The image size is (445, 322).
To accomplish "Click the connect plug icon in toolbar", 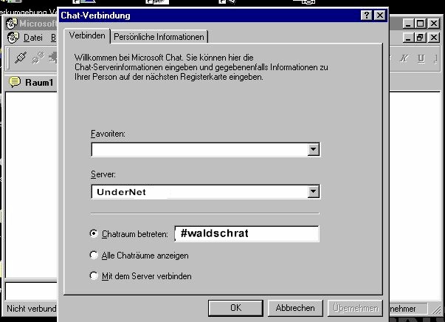I will pyautogui.click(x=21, y=58).
